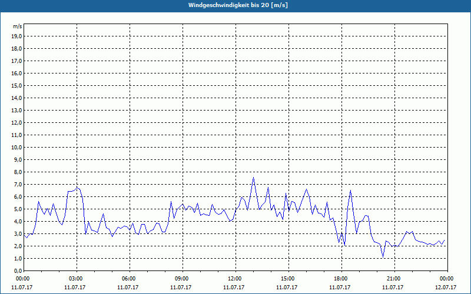Select the '06:00' time label
This screenshot has height=294, width=471.
(130, 279)
